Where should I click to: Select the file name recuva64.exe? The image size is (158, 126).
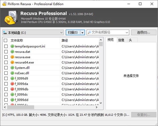pos(24,62)
